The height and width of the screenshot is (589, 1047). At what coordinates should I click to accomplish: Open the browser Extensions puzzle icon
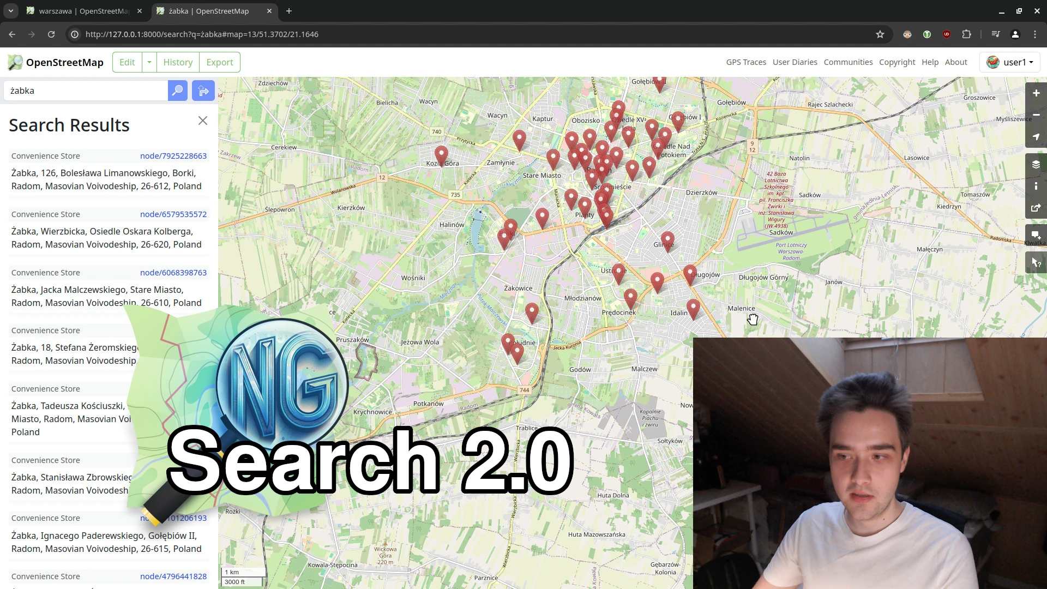[x=966, y=34]
